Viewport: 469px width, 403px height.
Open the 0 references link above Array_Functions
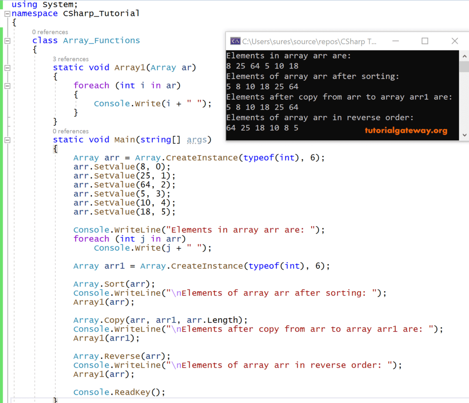50,32
